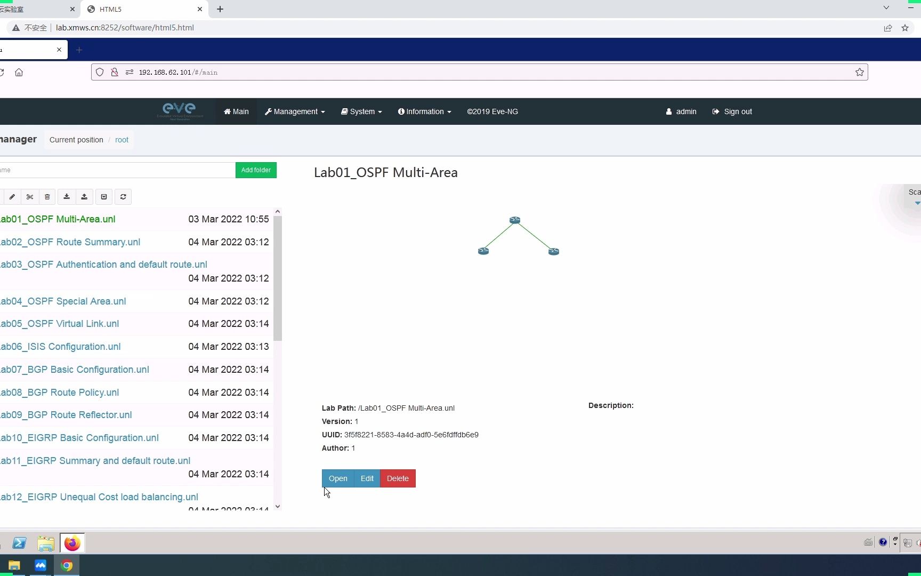Click the inner browser home icon
Screen dimensions: 921x576
point(19,72)
